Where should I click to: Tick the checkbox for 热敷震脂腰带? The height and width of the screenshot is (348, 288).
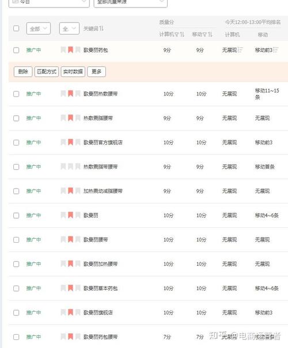tap(16, 118)
